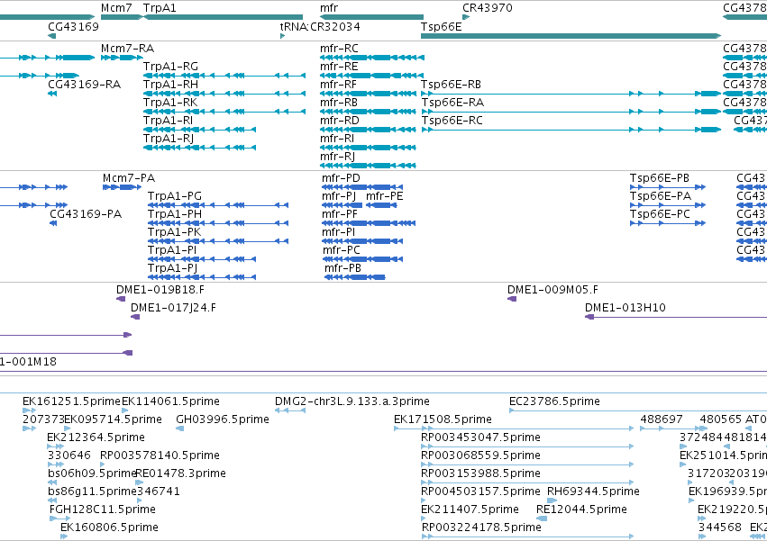Click the EK171508.5prime EST label
The height and width of the screenshot is (541, 767).
(443, 419)
